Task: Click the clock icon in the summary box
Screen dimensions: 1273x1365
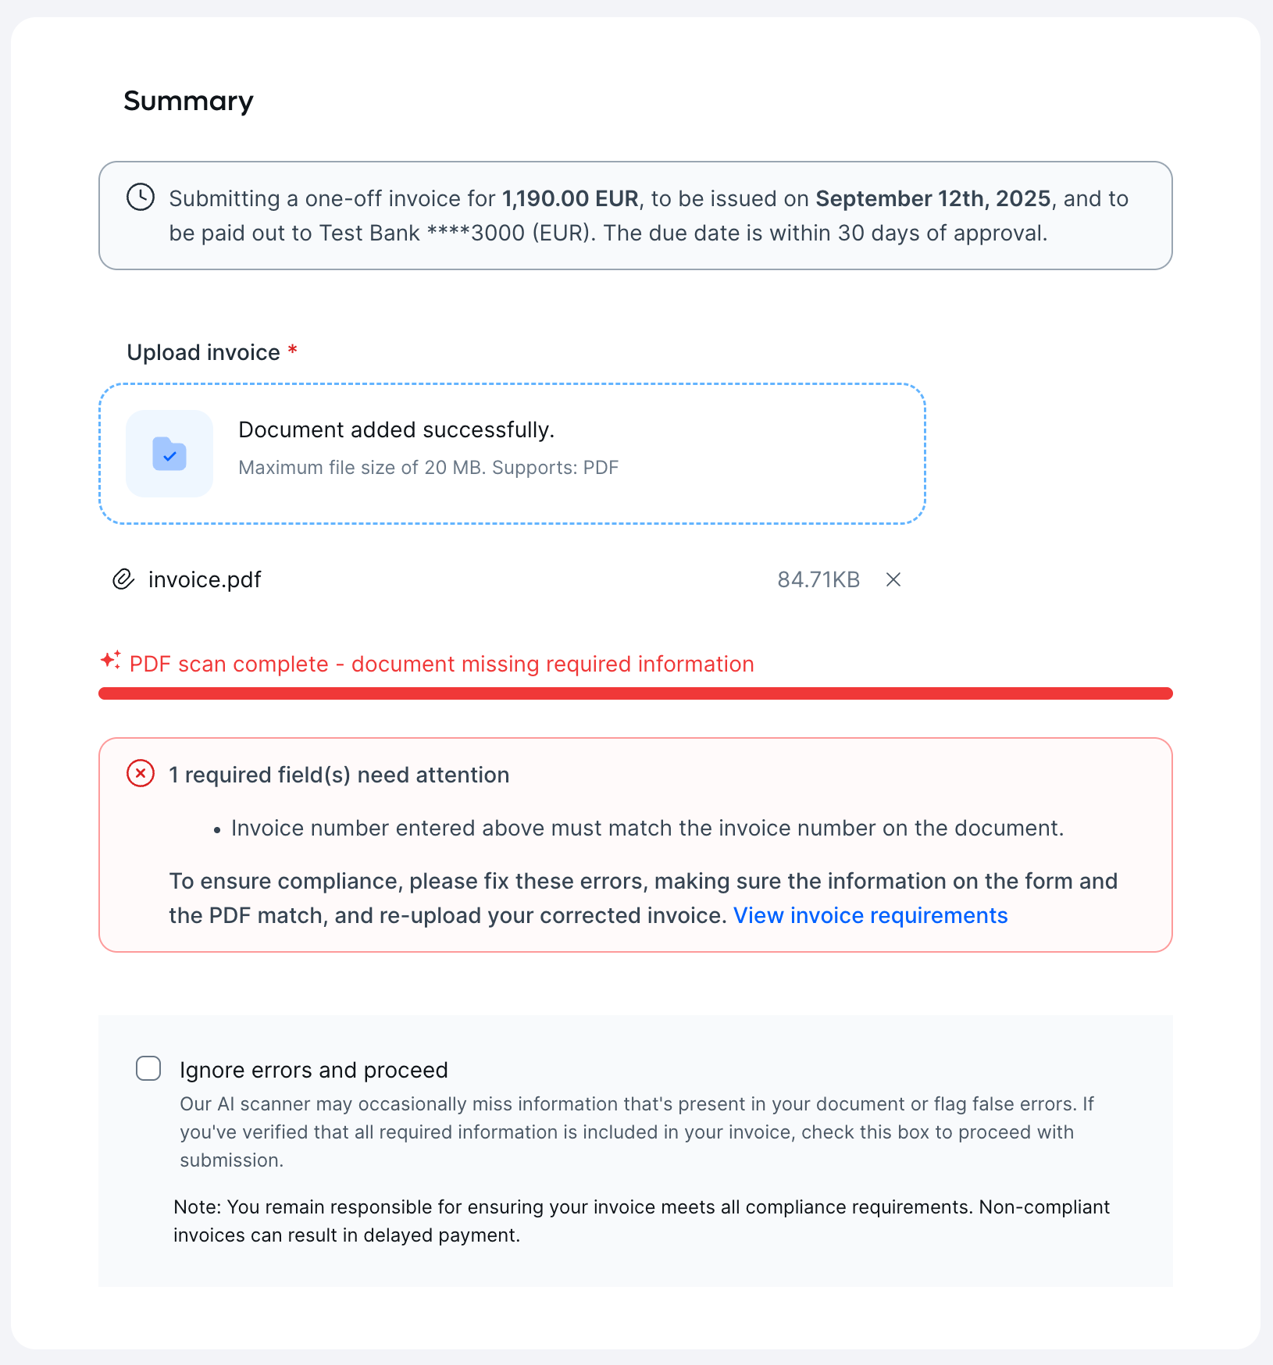Action: [141, 198]
